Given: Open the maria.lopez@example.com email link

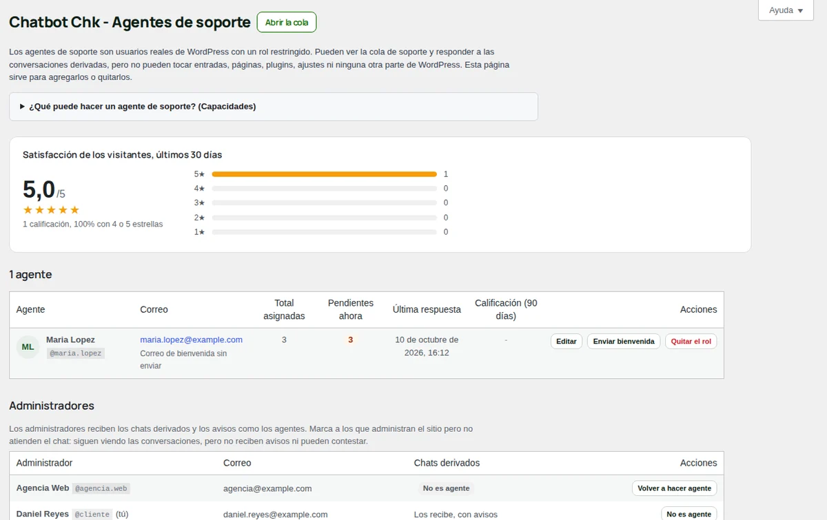Looking at the screenshot, I should (x=192, y=340).
